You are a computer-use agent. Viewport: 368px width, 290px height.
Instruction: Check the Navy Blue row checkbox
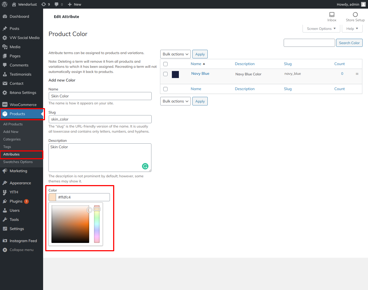(165, 74)
